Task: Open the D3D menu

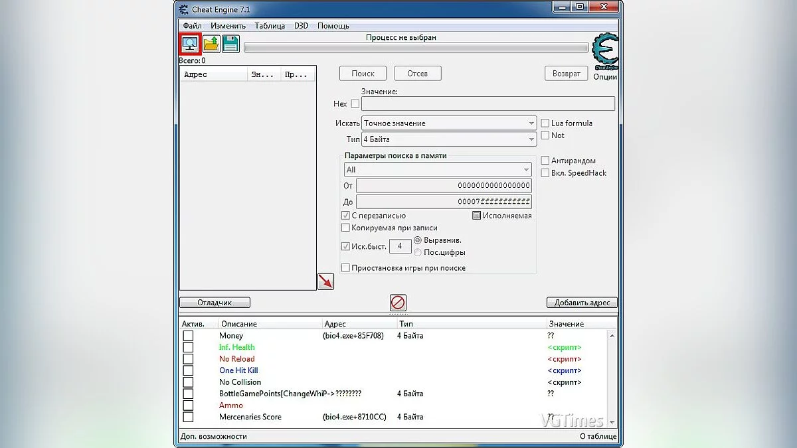Action: [302, 26]
